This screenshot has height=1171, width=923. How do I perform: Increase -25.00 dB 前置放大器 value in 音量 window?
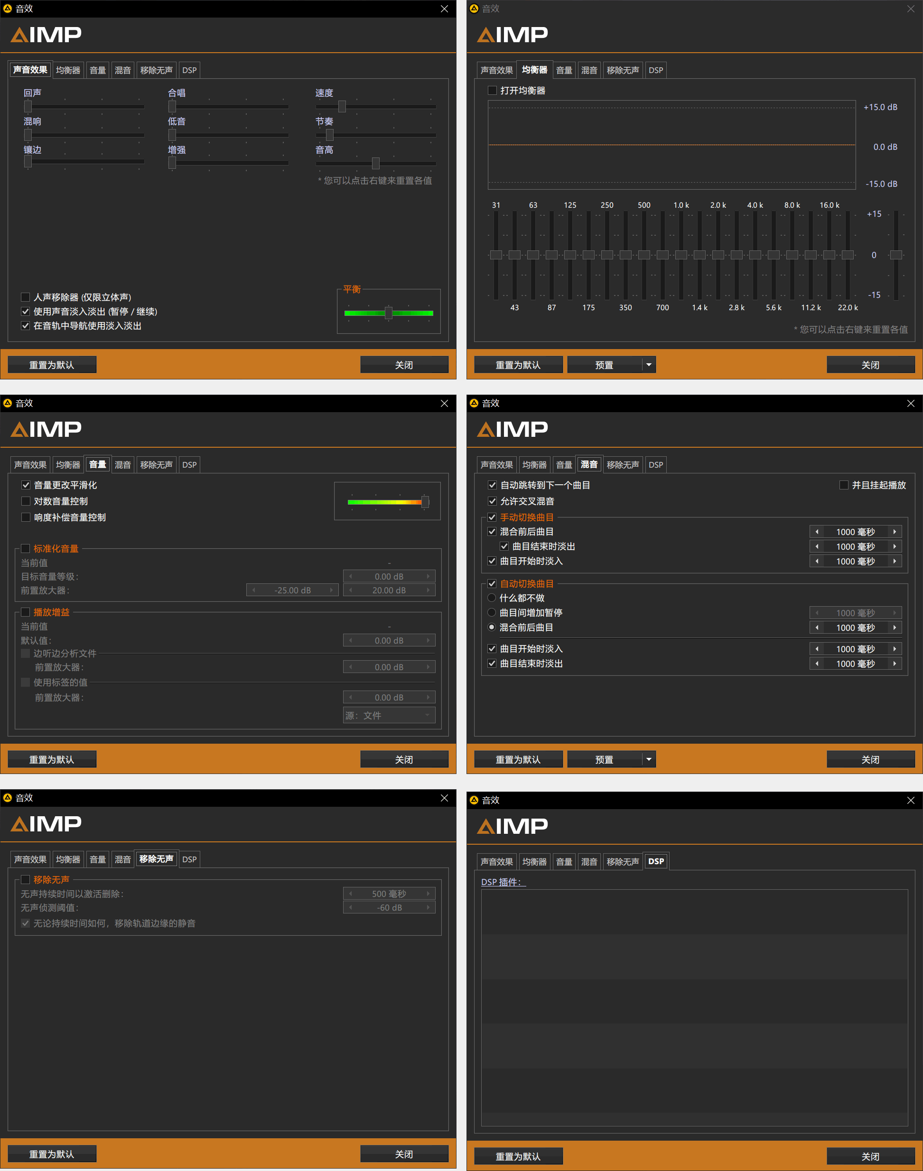[332, 590]
